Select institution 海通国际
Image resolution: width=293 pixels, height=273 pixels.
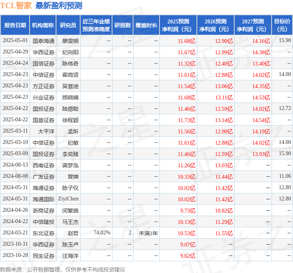(x=43, y=199)
